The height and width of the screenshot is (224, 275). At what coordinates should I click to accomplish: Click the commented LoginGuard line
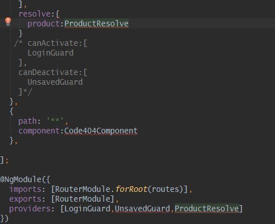click(51, 53)
